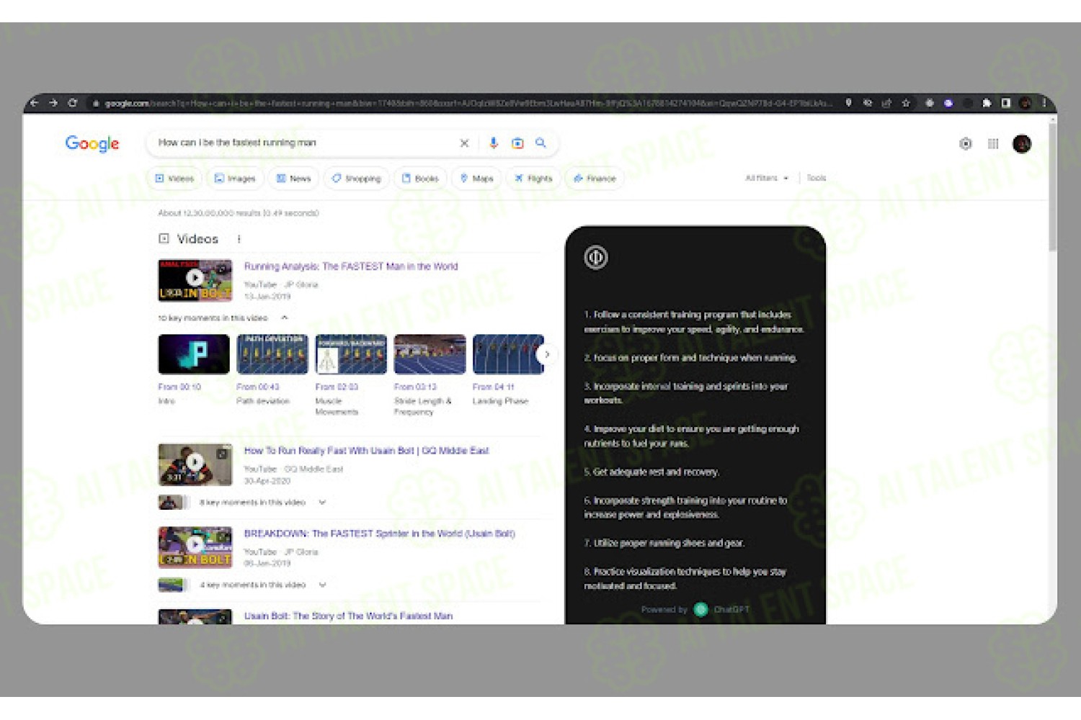This screenshot has height=720, width=1081.
Task: Show more key moments with next arrow
Action: pos(547,354)
